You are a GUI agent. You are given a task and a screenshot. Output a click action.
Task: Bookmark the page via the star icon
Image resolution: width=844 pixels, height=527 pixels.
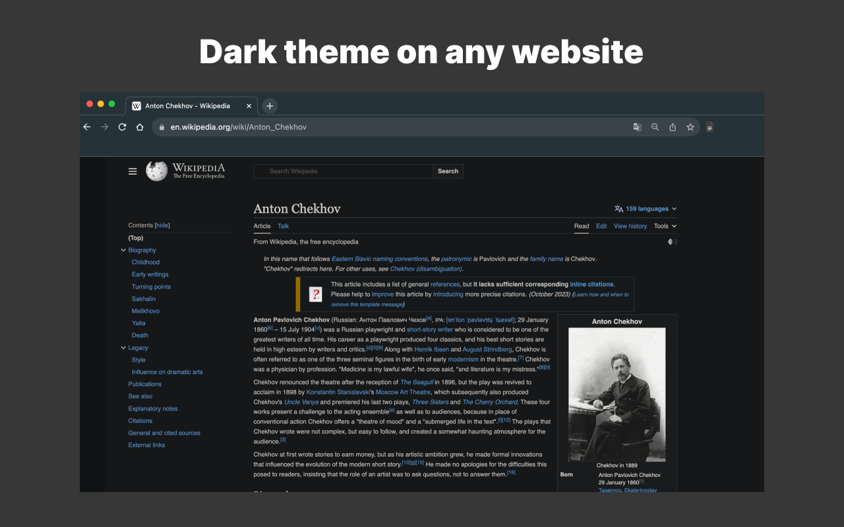[690, 126]
